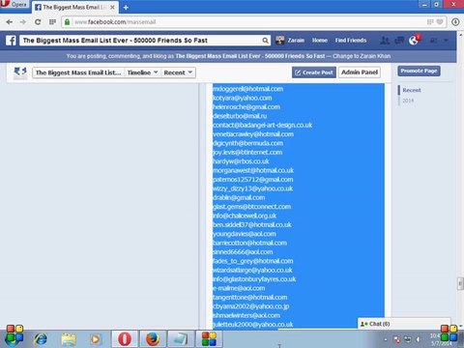Open the Admin Panel
Image resolution: width=464 pixels, height=348 pixels.
pyautogui.click(x=360, y=72)
